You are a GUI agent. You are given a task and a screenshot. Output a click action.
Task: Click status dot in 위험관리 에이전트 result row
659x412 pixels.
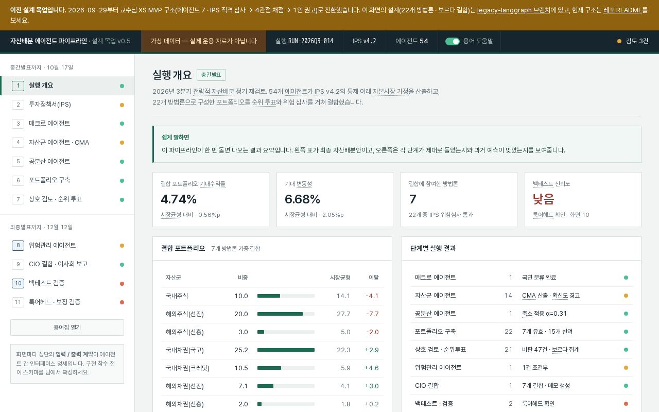tap(626, 368)
